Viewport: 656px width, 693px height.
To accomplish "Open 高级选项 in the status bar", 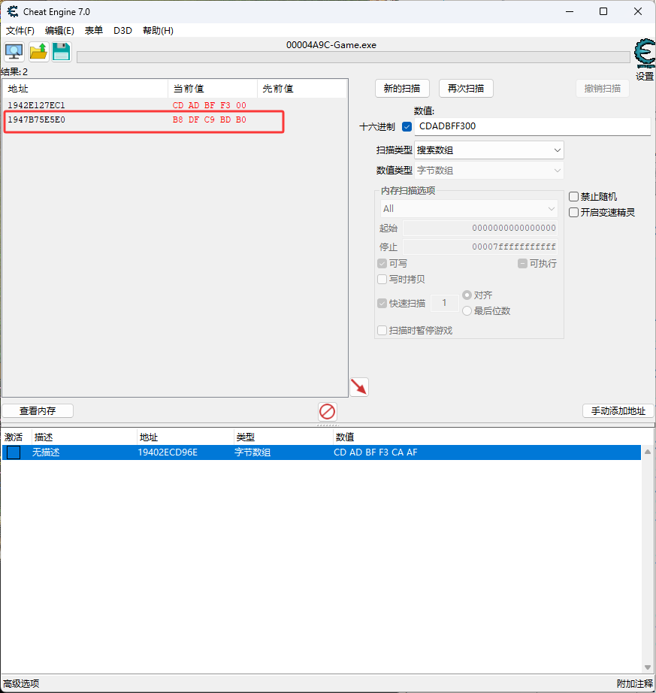I will click(21, 684).
